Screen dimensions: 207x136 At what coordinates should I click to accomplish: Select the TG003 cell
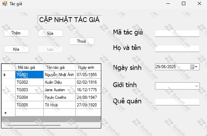[x=29, y=90]
